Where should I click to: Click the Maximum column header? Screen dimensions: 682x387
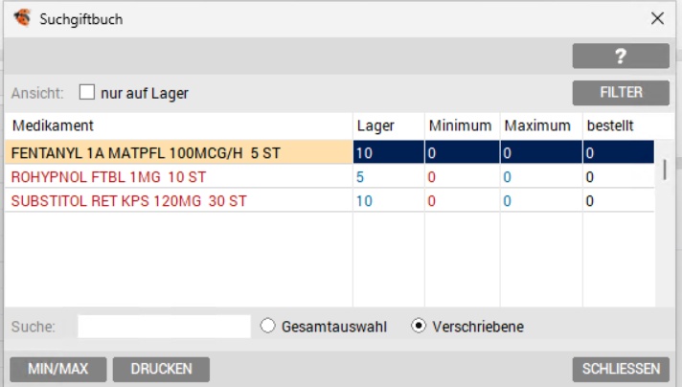pyautogui.click(x=537, y=125)
